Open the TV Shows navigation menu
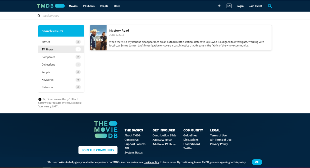The height and width of the screenshot is (168, 310). pos(89,6)
